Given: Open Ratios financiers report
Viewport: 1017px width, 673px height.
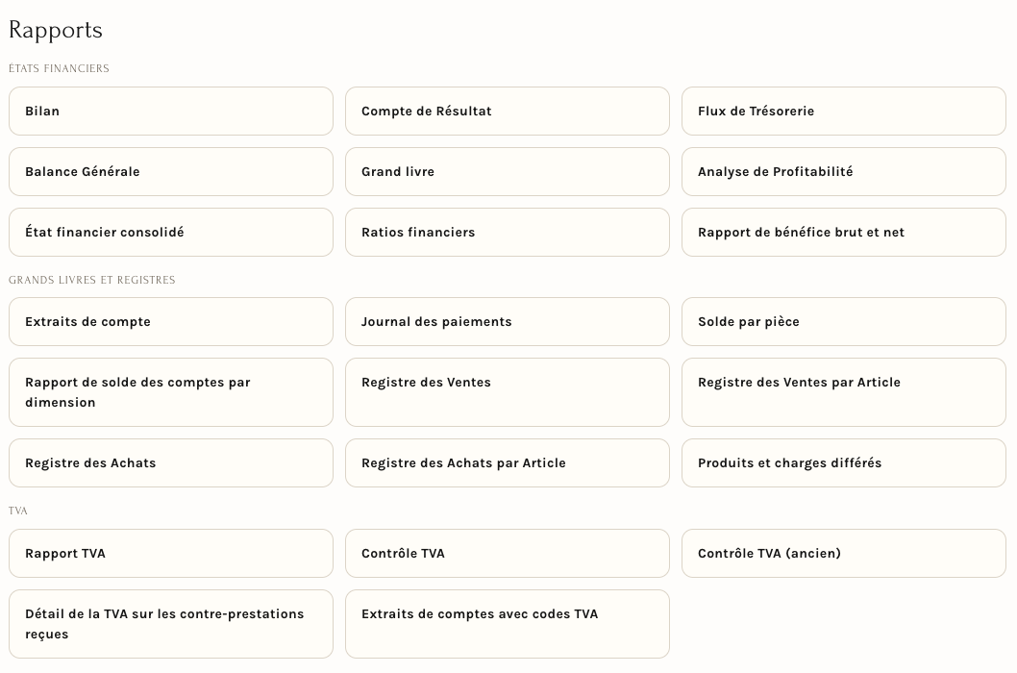Looking at the screenshot, I should click(x=508, y=233).
